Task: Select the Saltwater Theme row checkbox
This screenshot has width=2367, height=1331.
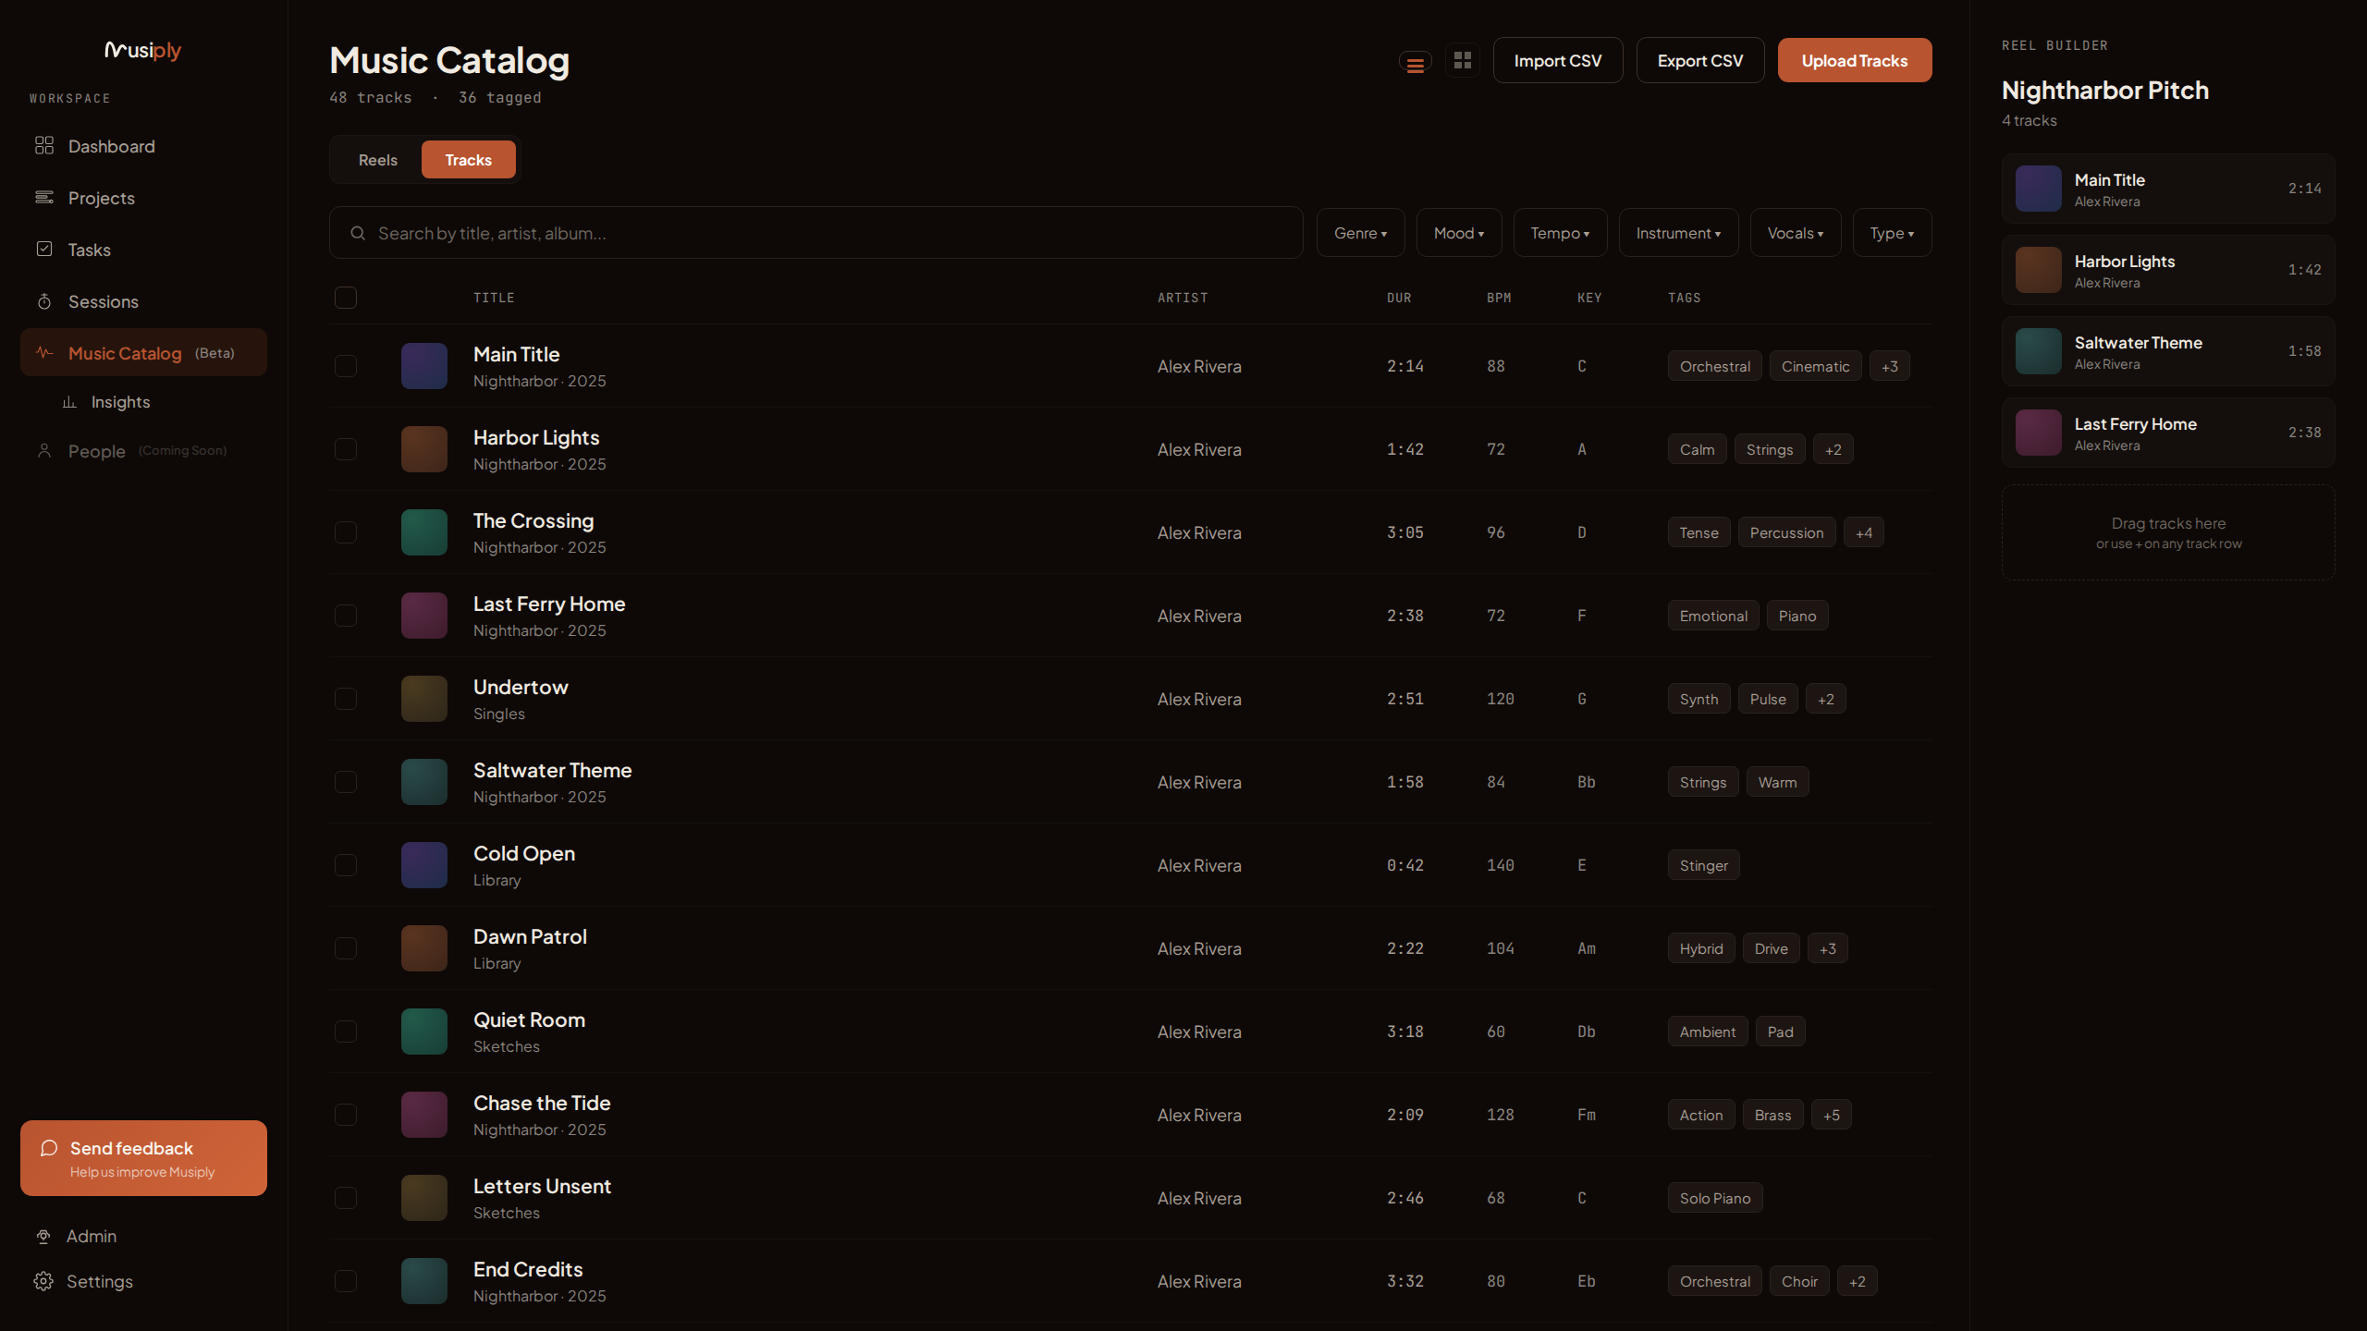Action: coord(346,782)
